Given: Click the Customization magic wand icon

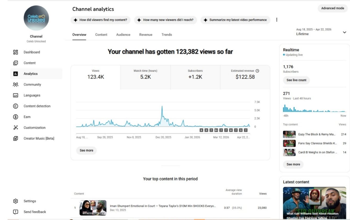Looking at the screenshot, I should click(15, 128).
